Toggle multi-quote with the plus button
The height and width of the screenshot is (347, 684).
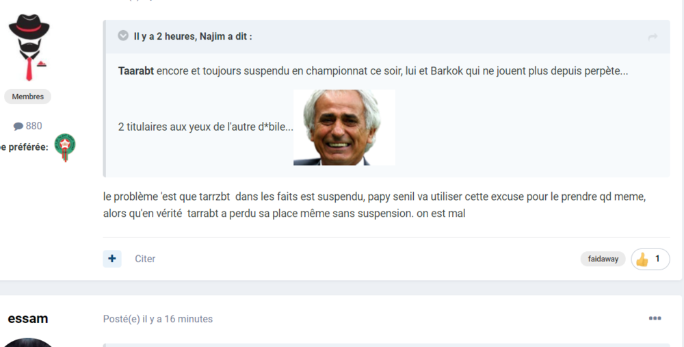click(x=112, y=259)
